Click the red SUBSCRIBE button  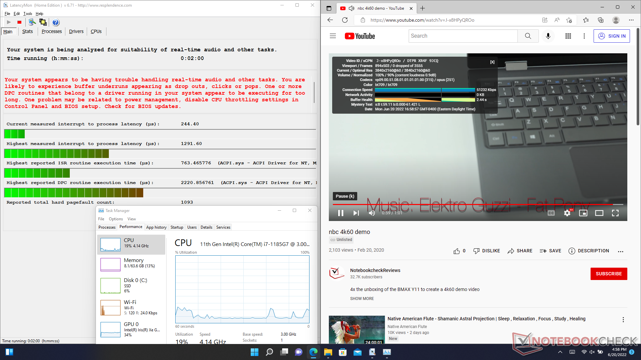(x=609, y=274)
